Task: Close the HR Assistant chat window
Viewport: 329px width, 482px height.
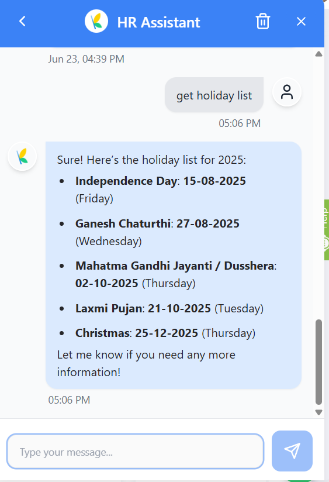Action: tap(301, 22)
